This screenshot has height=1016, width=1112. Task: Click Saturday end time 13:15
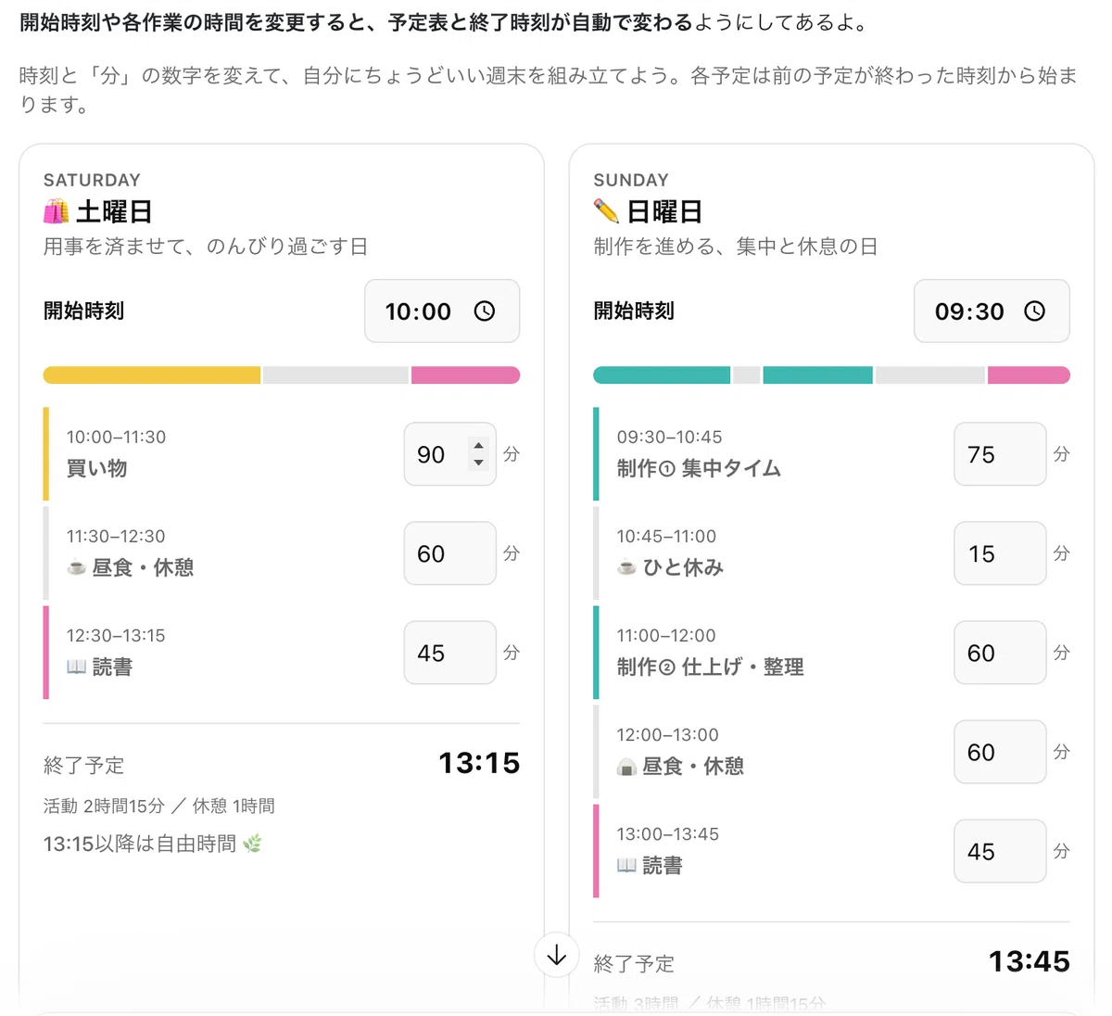[479, 763]
